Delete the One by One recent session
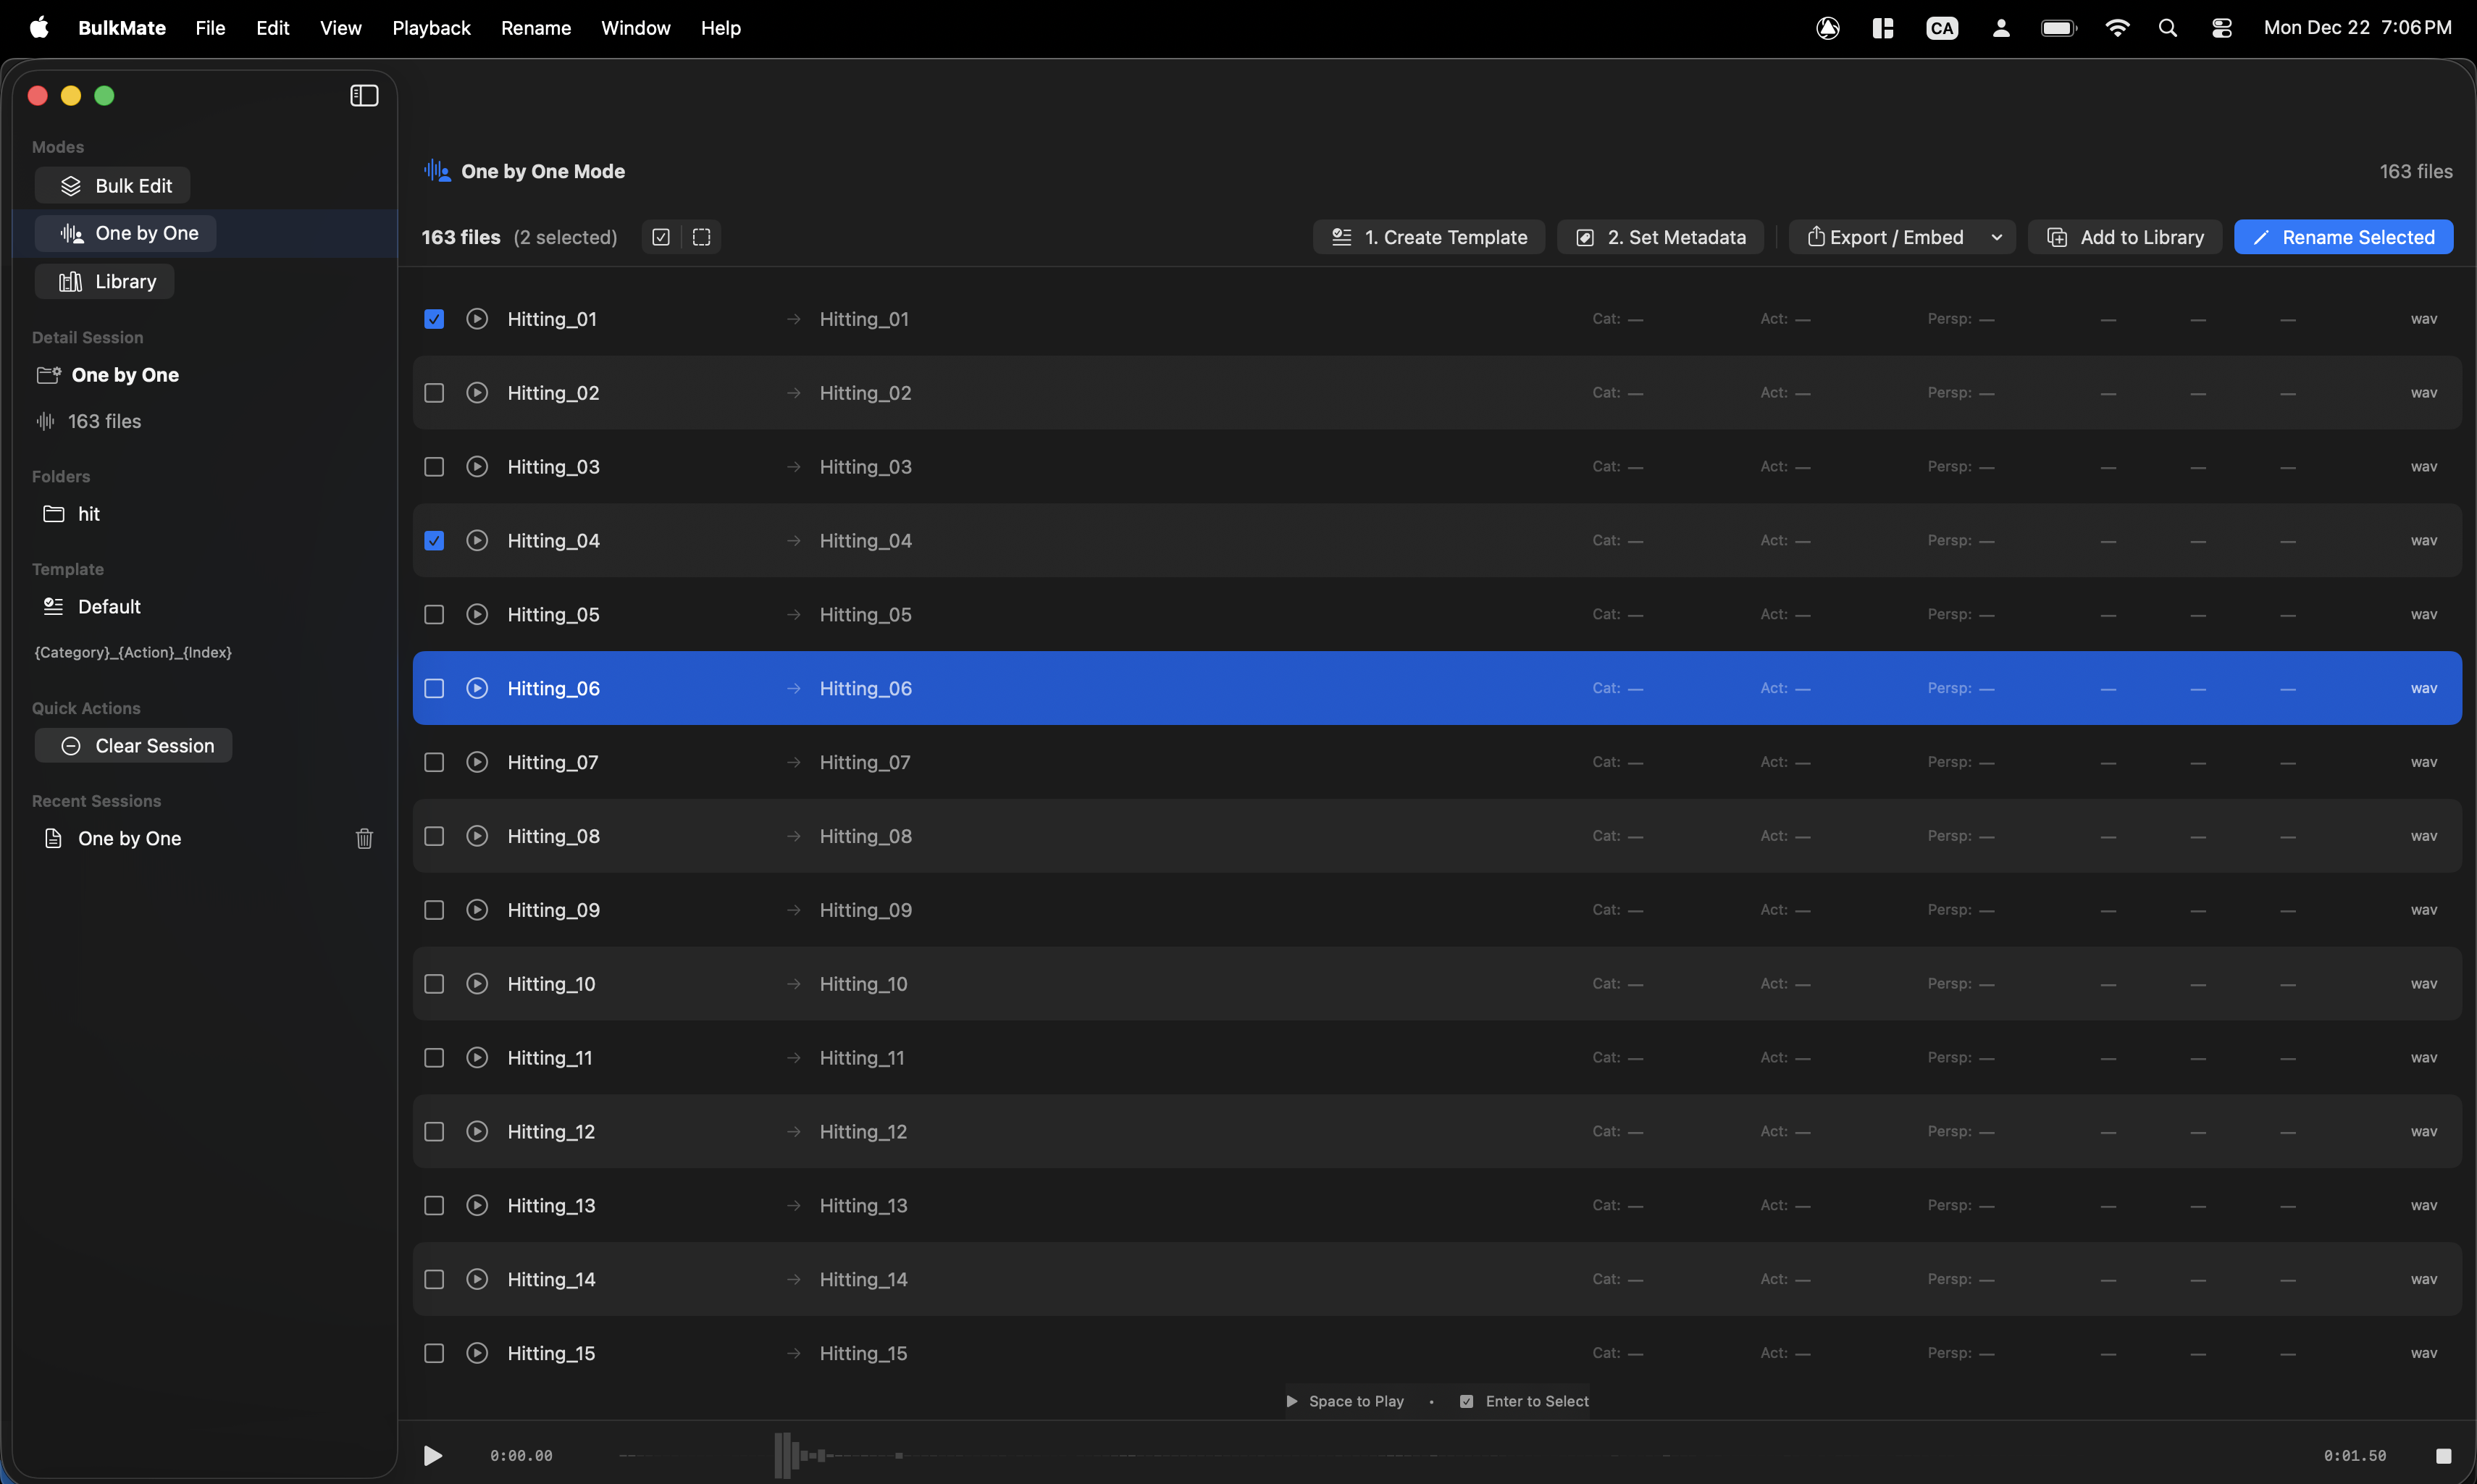Screen dimensions: 2477x1484 pyautogui.click(x=364, y=839)
